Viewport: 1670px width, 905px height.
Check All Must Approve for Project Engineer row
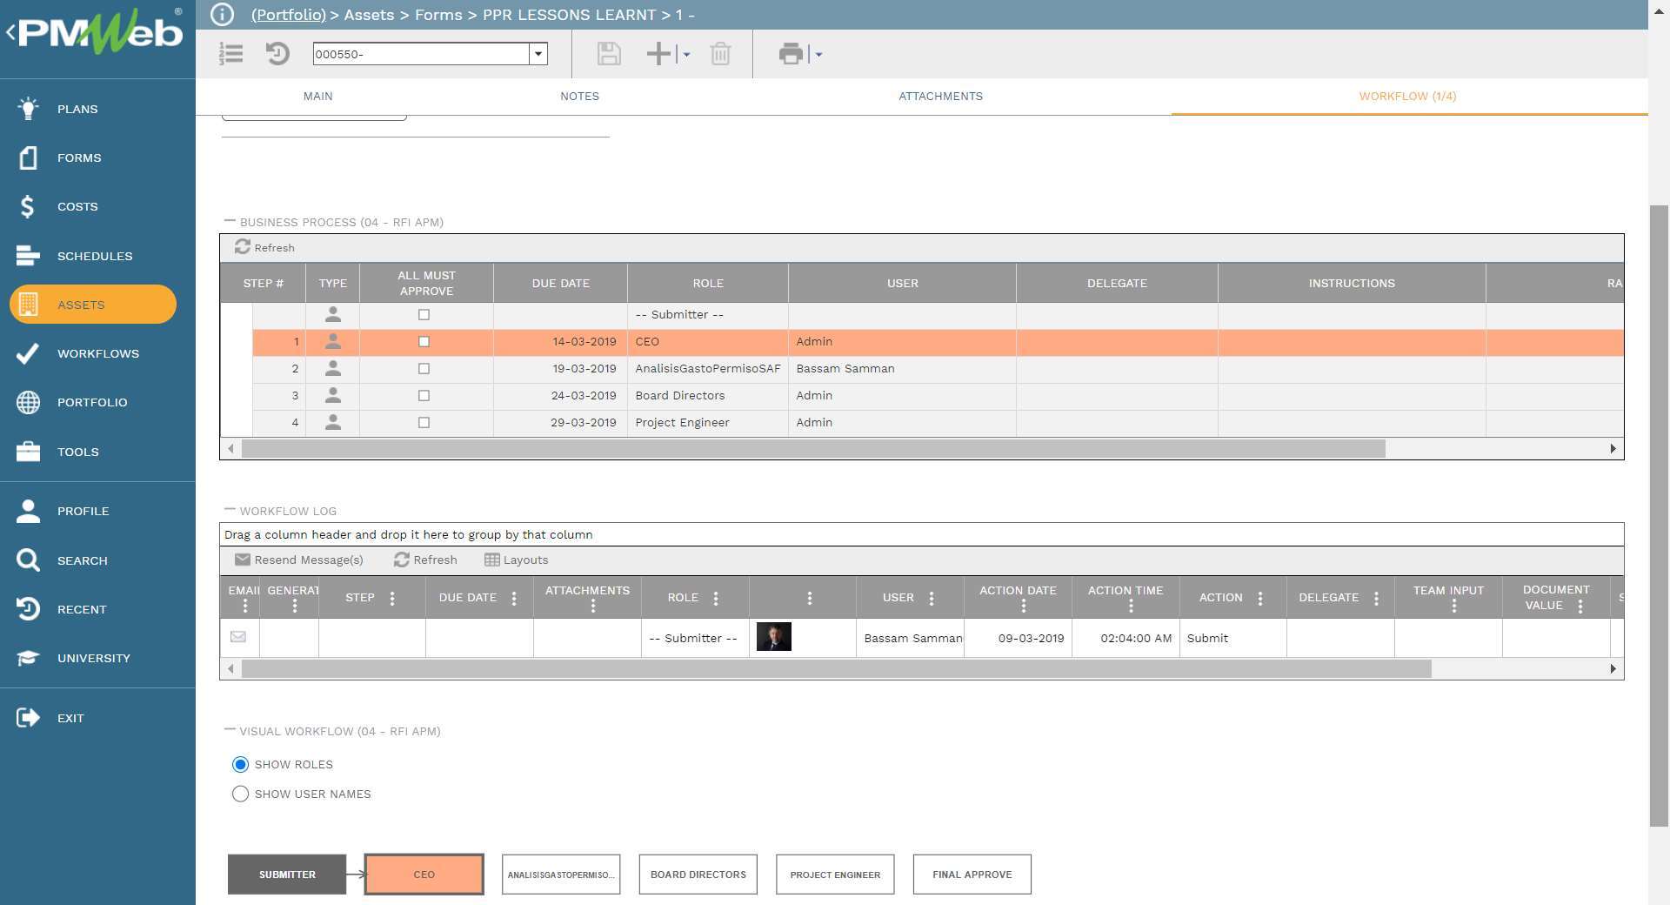(424, 423)
